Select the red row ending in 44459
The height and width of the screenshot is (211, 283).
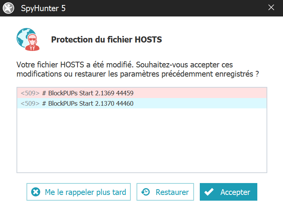(x=142, y=93)
